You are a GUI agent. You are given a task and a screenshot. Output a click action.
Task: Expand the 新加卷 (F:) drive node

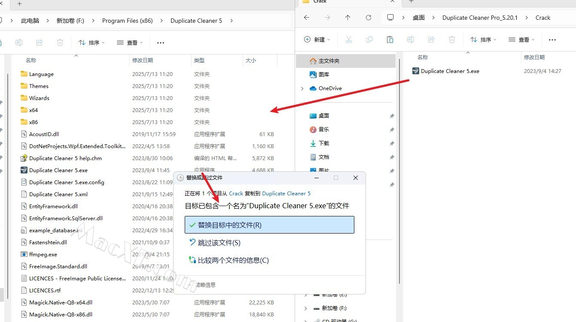coord(305,308)
